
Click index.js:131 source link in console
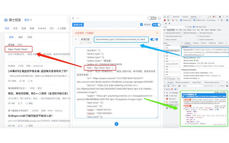pyautogui.click(x=220, y=92)
